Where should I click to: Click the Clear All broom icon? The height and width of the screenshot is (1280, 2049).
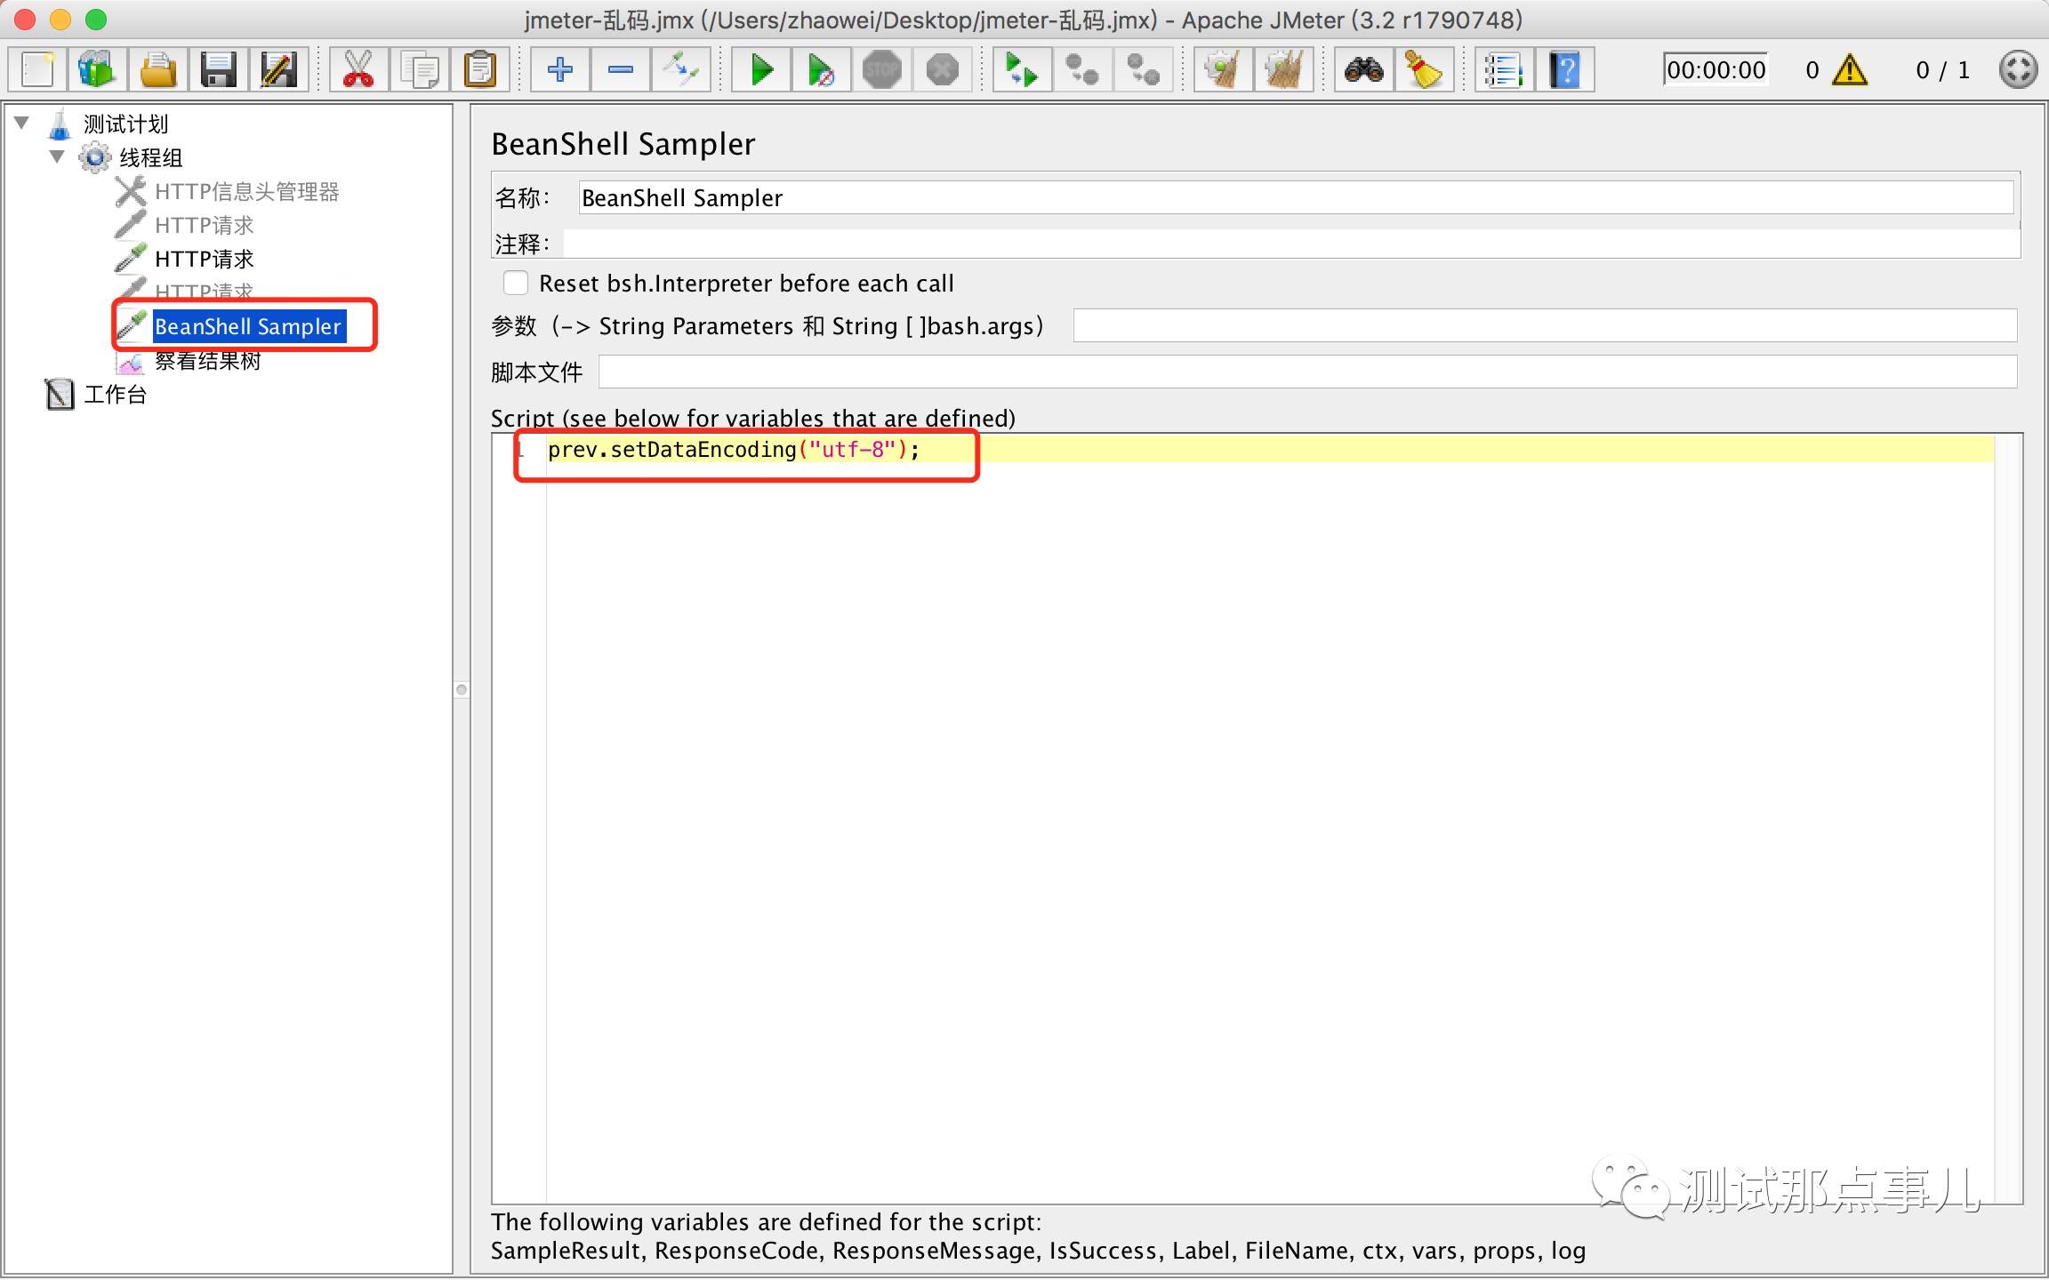(1283, 69)
